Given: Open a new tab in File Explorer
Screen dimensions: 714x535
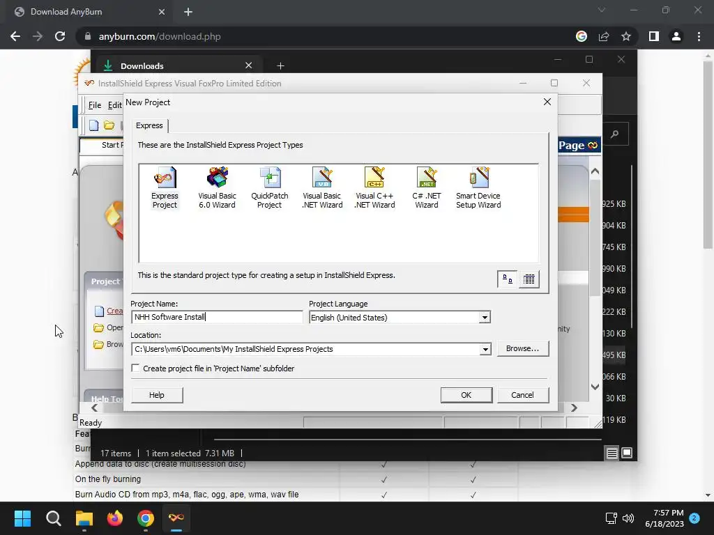Looking at the screenshot, I should [x=280, y=66].
